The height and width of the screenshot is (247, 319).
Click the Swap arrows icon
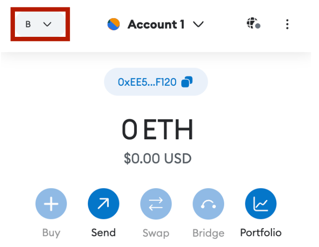(x=156, y=204)
